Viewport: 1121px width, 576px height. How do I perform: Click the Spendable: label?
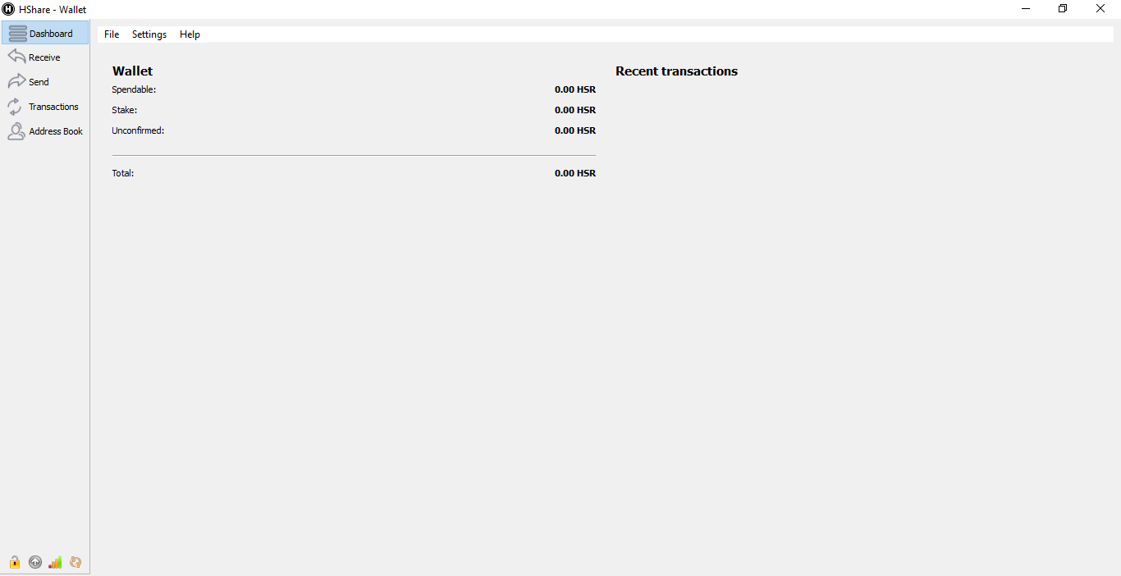(134, 89)
